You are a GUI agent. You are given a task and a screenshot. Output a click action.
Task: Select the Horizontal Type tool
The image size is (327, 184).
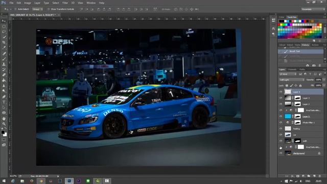coord(4,102)
